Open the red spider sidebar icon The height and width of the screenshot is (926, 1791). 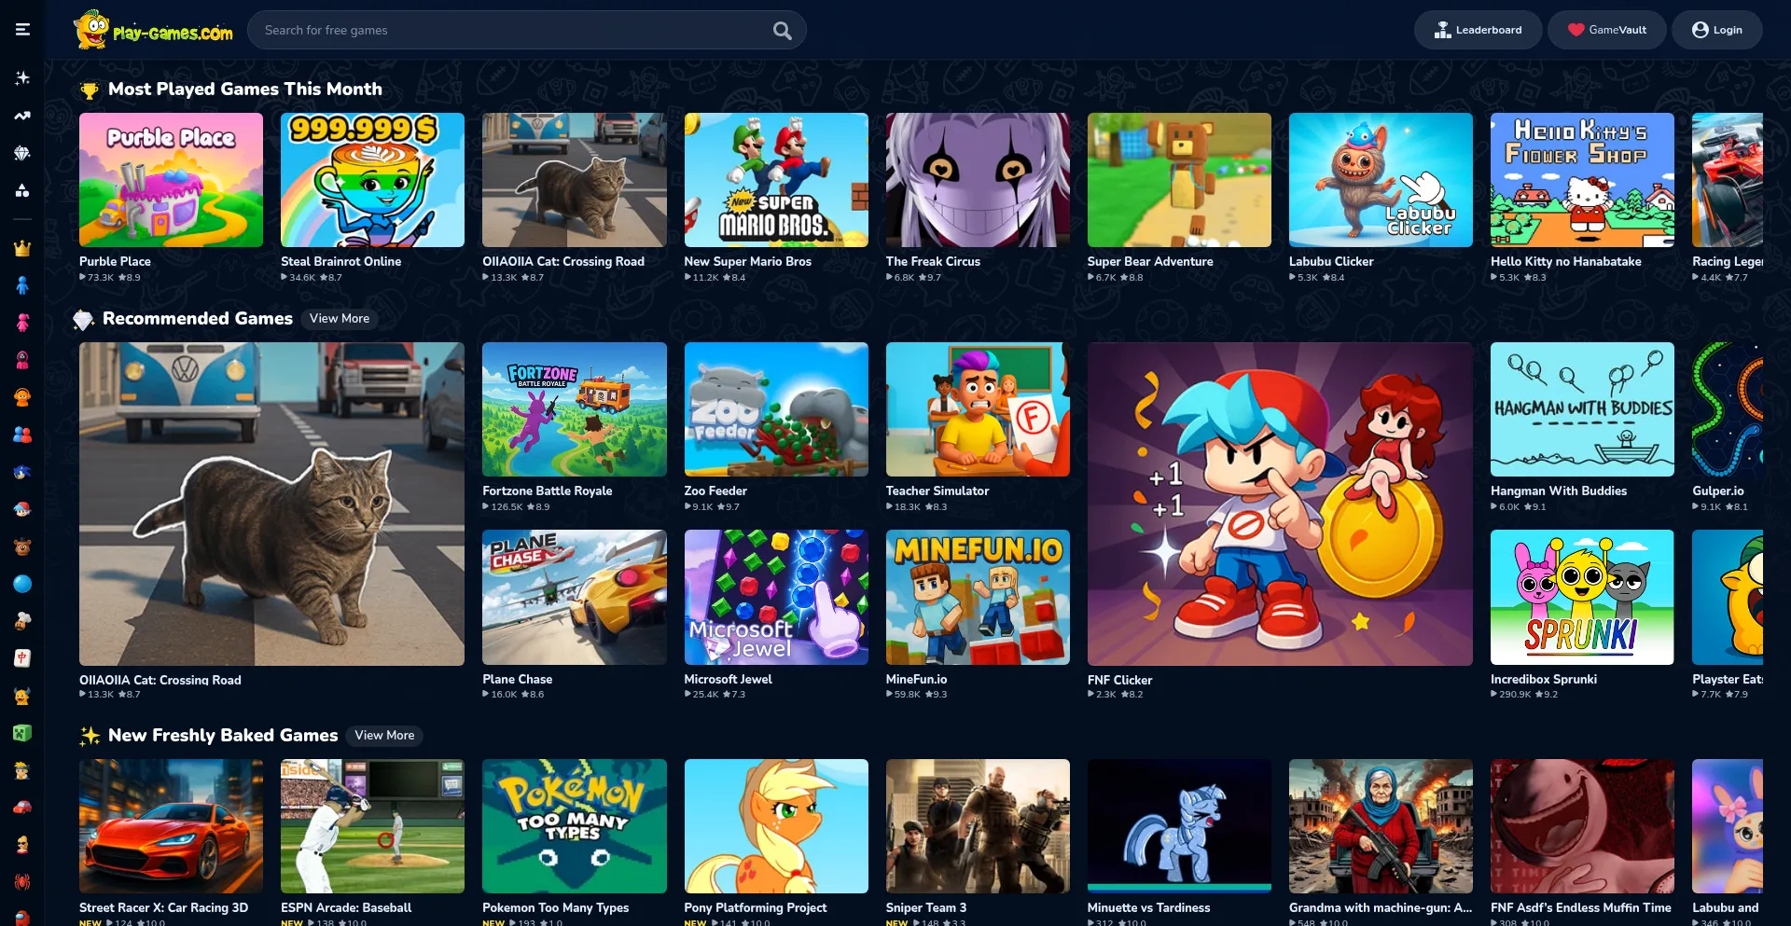pyautogui.click(x=22, y=882)
